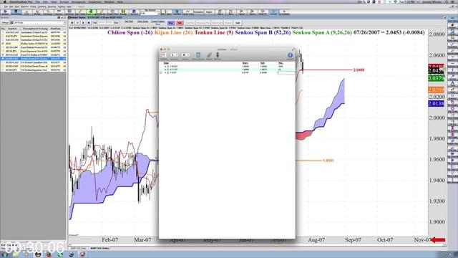
Task: Click the play button in the simulator bar
Action: pyautogui.click(x=83, y=22)
